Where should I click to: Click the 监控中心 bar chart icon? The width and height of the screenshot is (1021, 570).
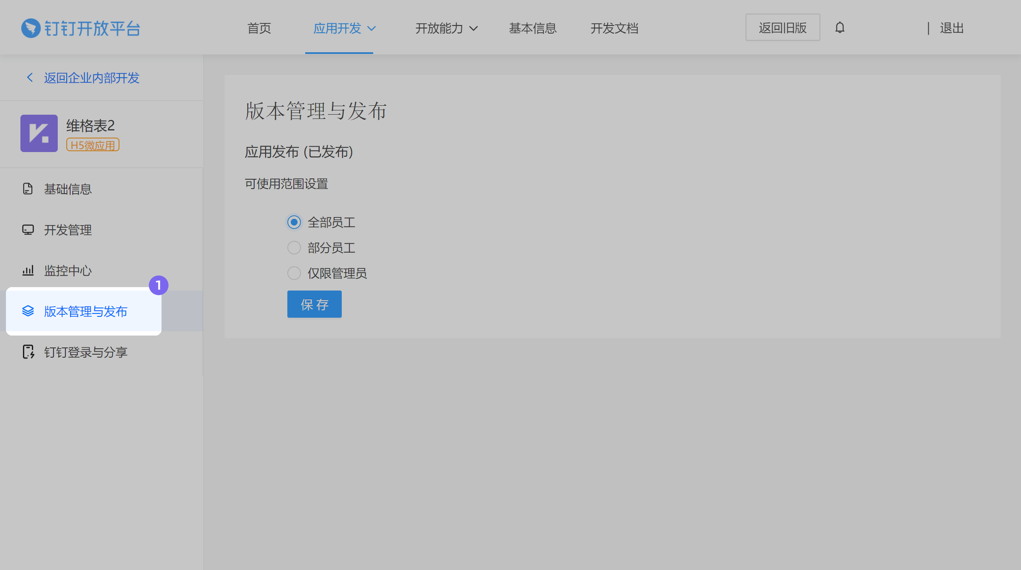click(x=28, y=270)
